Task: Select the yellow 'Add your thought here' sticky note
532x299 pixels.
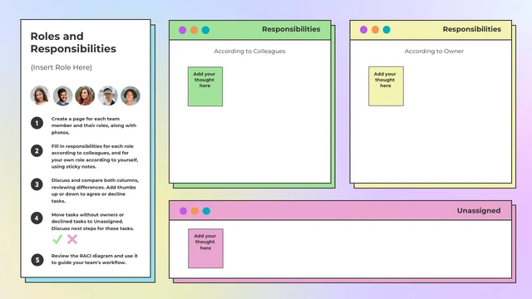Action: (x=386, y=86)
